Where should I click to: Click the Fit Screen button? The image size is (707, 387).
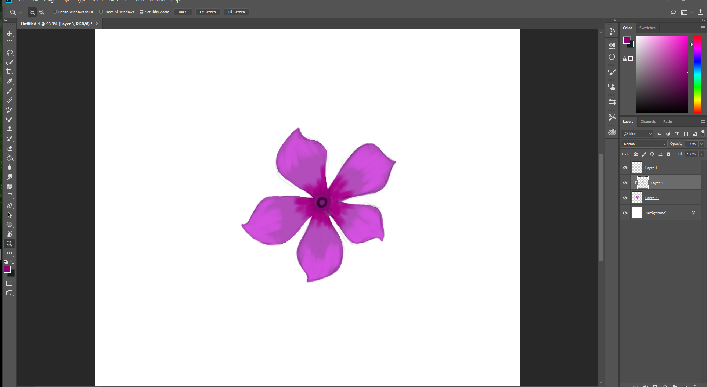208,12
